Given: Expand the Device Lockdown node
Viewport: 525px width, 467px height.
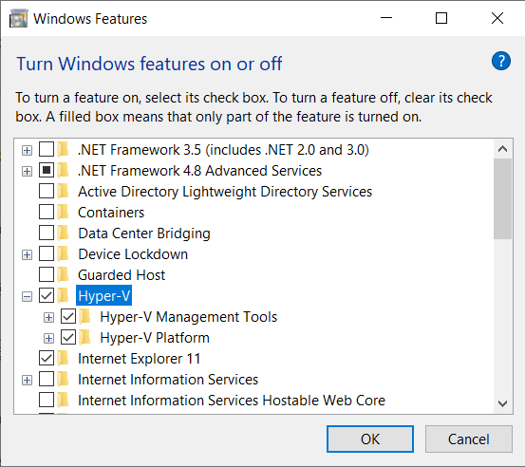Looking at the screenshot, I should pyautogui.click(x=28, y=255).
